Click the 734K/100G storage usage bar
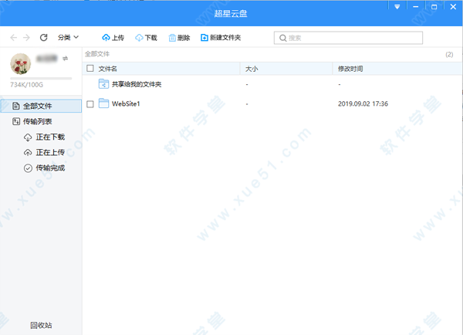463x335 pixels. coord(41,79)
